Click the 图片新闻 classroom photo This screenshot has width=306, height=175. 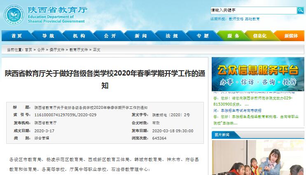click(258, 158)
